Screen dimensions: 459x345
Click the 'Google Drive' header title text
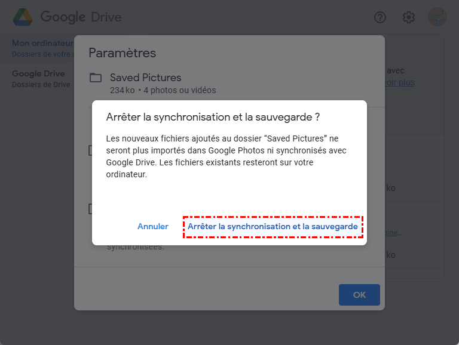click(81, 17)
